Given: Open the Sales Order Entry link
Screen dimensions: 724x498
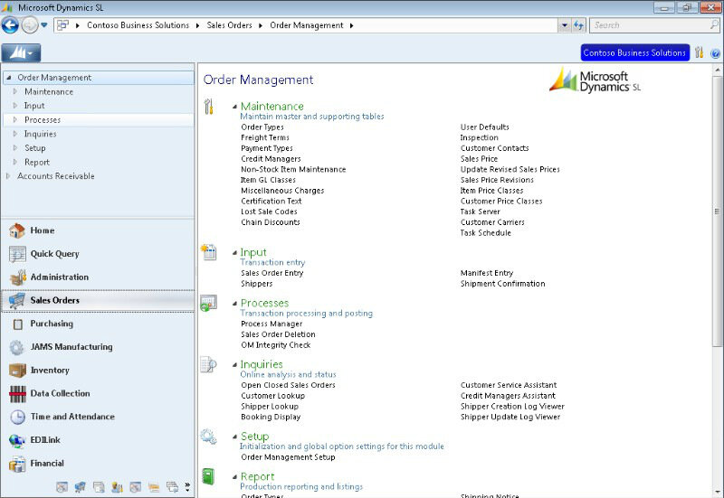Looking at the screenshot, I should 271,273.
